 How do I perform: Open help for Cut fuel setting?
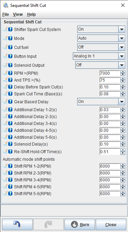[x=10, y=48]
